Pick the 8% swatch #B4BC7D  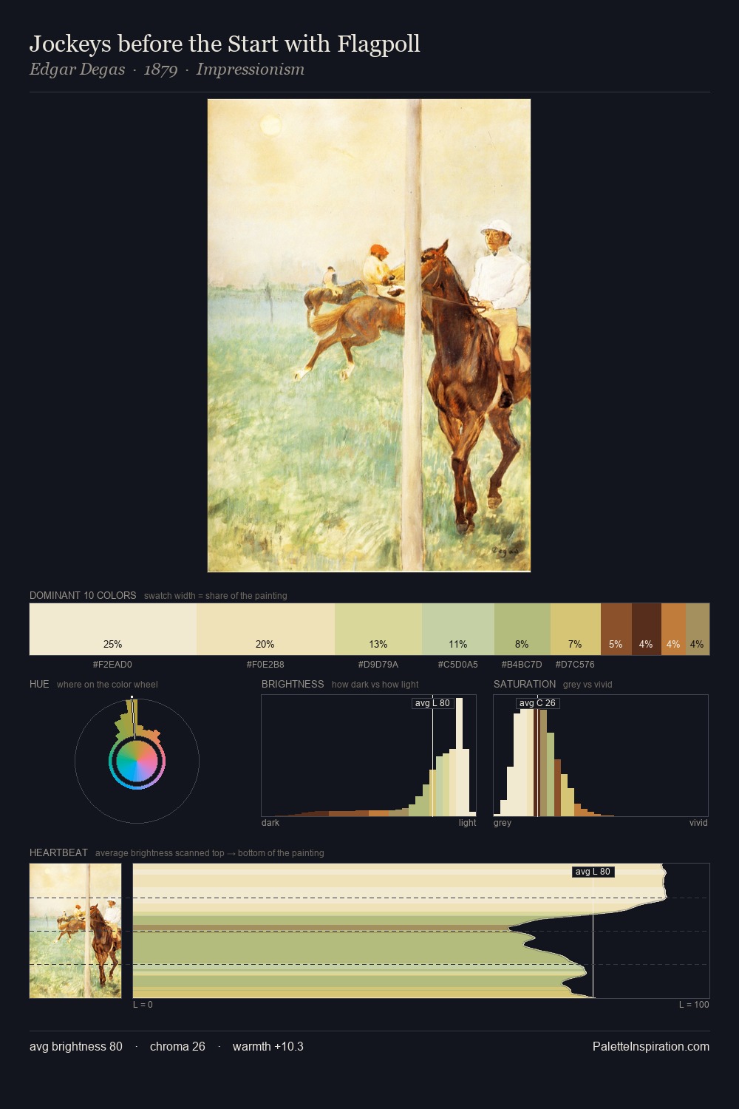click(x=522, y=629)
